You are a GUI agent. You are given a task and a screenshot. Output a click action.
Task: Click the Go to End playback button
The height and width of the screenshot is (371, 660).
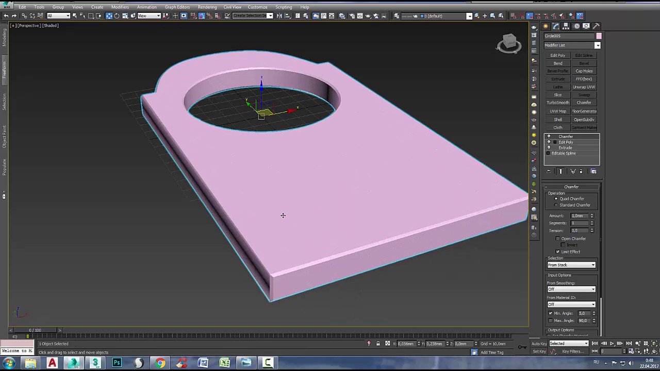[629, 344]
